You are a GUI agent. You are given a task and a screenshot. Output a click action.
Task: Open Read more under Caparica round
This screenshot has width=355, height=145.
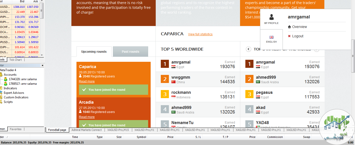[87, 81]
